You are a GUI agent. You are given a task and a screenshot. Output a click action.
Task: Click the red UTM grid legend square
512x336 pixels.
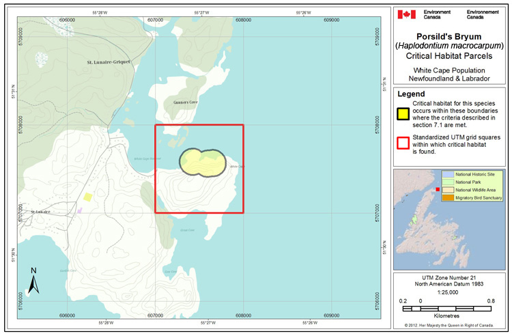pos(403,142)
